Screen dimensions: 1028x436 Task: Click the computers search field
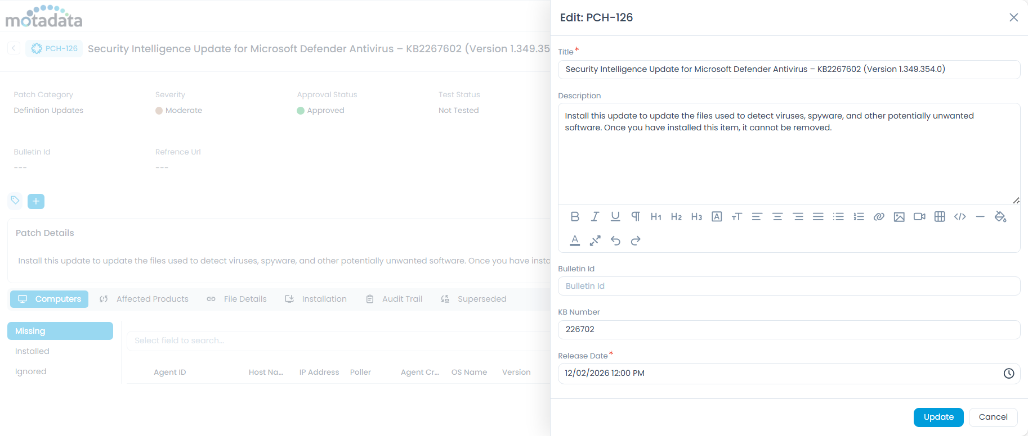click(x=338, y=340)
